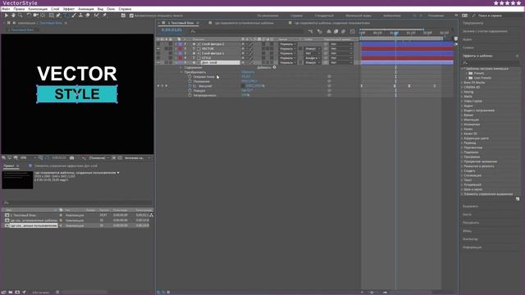The image size is (525, 295).
Task: Open the Стандартный workspace
Action: click(324, 16)
